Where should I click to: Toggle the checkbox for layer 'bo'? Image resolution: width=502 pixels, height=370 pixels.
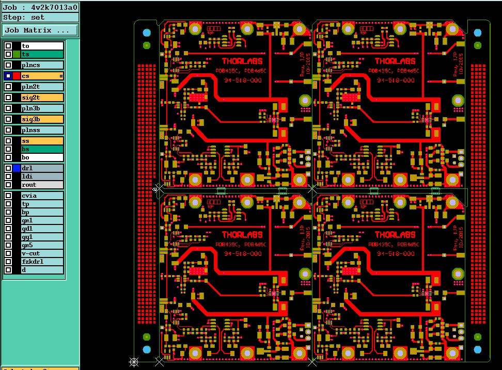(x=8, y=158)
